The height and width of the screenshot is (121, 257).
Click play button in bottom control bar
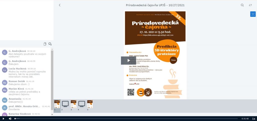pyautogui.click(x=4, y=118)
